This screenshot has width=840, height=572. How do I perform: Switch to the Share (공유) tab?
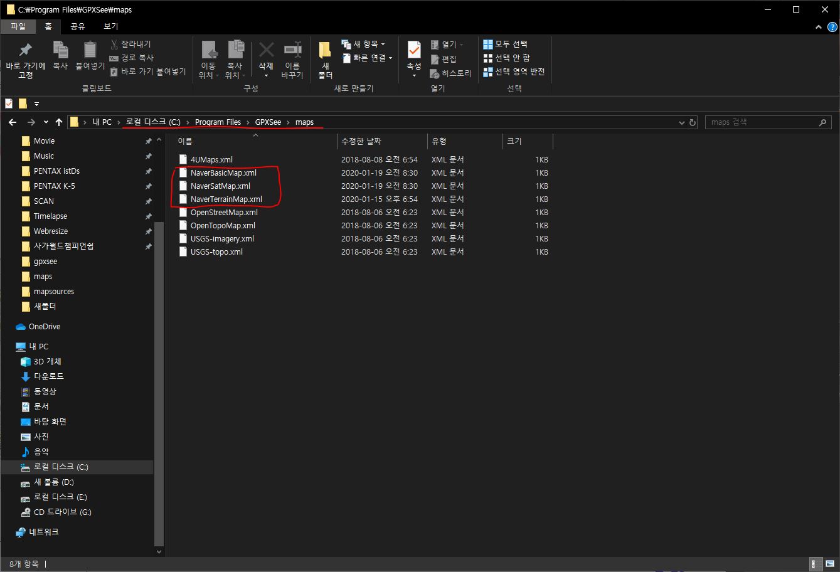78,26
